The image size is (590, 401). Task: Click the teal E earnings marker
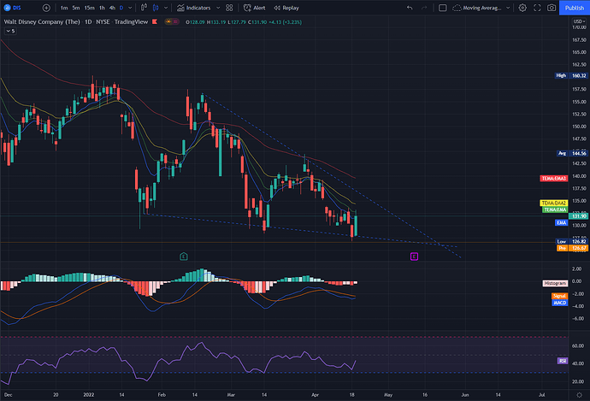(x=184, y=257)
